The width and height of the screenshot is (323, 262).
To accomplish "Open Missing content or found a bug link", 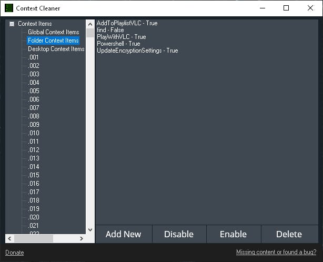I will tap(276, 253).
